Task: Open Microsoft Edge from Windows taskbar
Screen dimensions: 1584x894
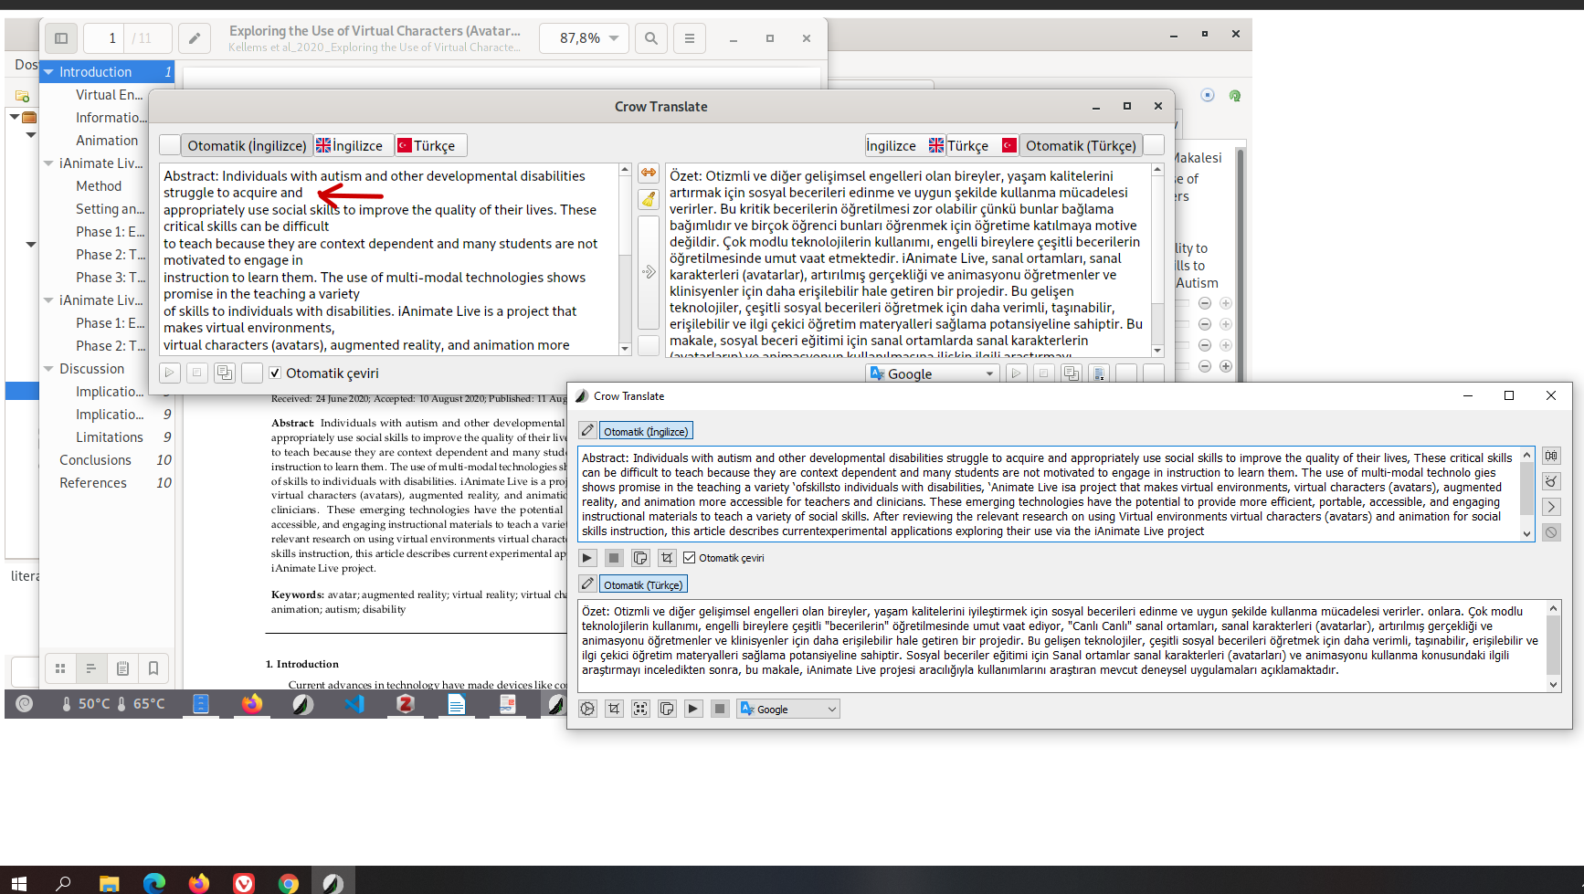Action: (153, 882)
